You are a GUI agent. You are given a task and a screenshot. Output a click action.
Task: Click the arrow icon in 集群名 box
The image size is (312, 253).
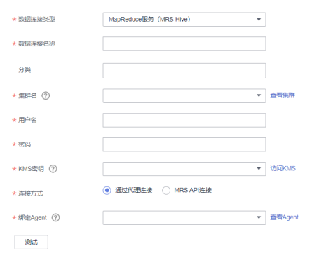[x=259, y=95]
